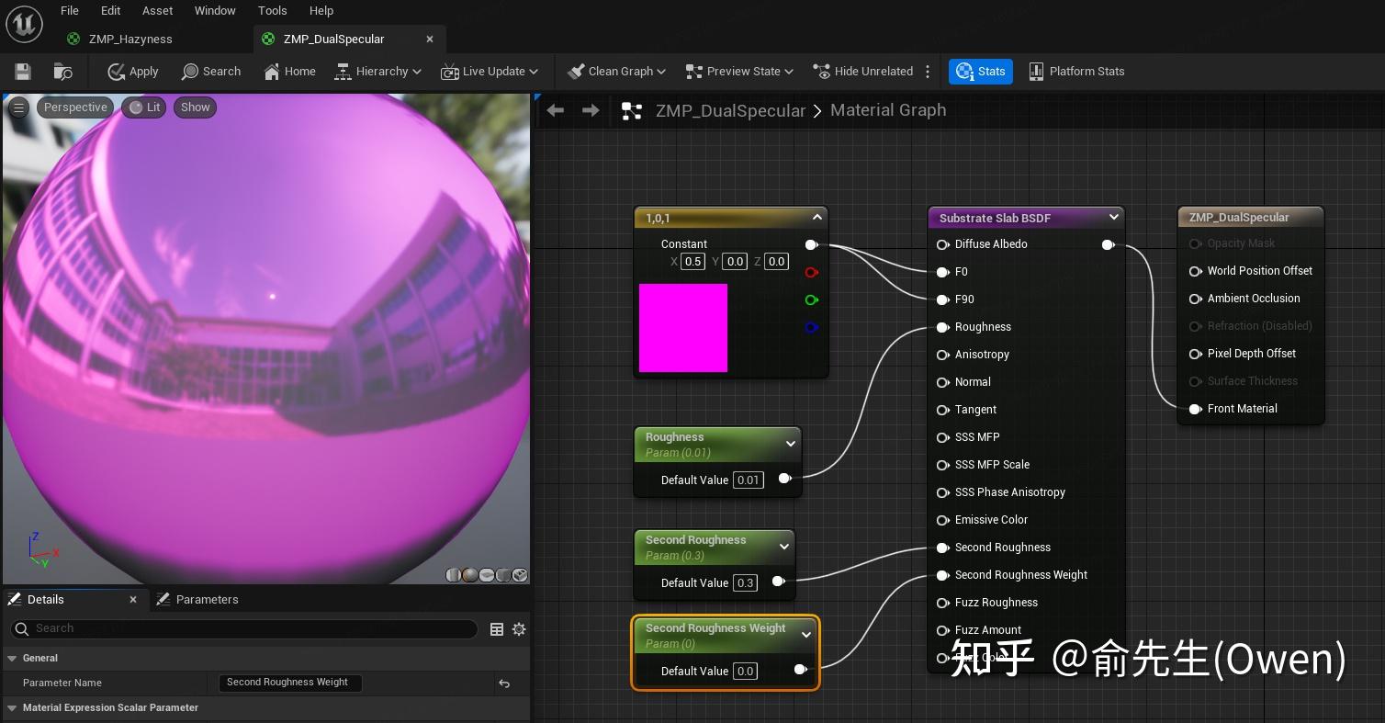
Task: Collapse the General section
Action: [13, 658]
